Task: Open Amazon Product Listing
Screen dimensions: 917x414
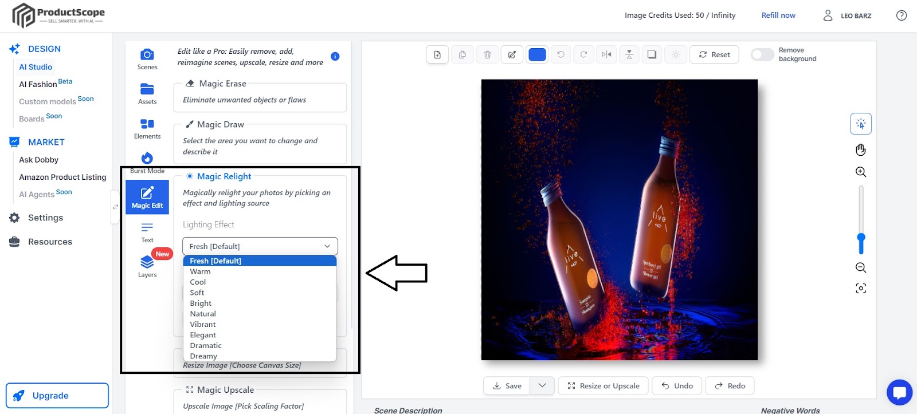Action: click(x=62, y=177)
